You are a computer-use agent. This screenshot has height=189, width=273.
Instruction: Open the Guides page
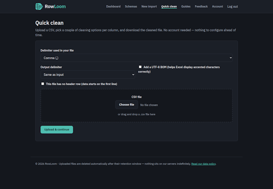[x=186, y=6]
